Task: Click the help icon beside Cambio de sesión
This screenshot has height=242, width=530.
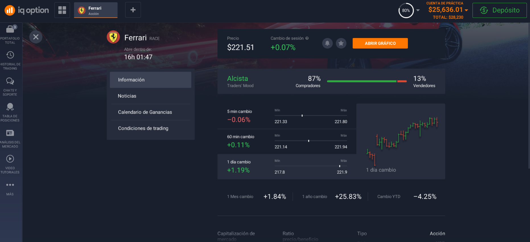Action: [307, 38]
